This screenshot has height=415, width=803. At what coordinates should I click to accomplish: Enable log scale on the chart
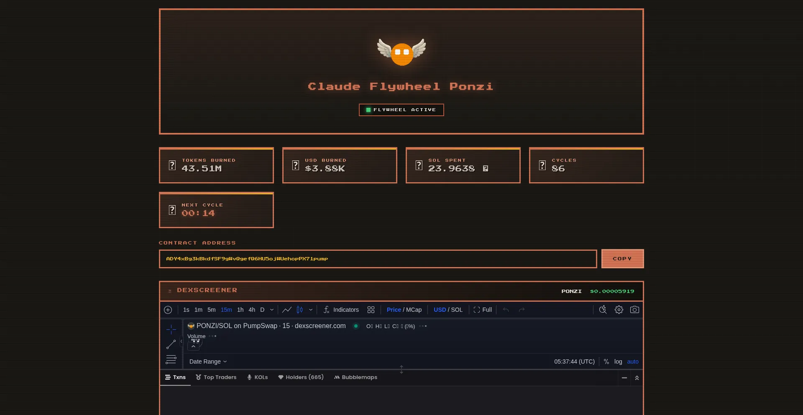click(x=618, y=362)
